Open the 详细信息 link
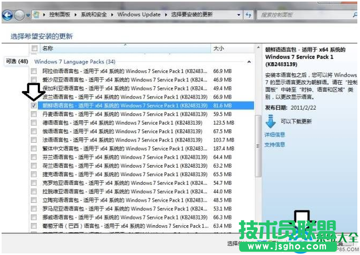 pyautogui.click(x=275, y=135)
